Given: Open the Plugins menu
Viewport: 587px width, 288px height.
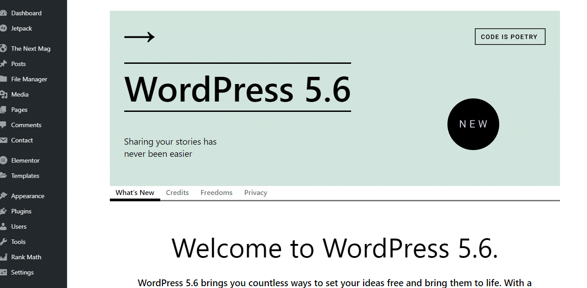Looking at the screenshot, I should click(21, 211).
